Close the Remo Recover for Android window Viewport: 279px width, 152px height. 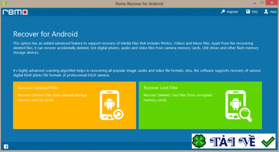tap(272, 3)
